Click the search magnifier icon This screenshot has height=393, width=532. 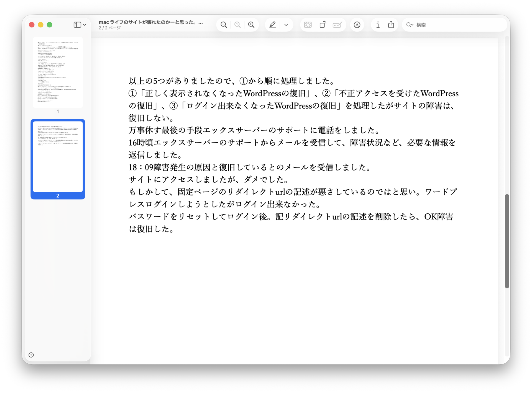pyautogui.click(x=410, y=25)
